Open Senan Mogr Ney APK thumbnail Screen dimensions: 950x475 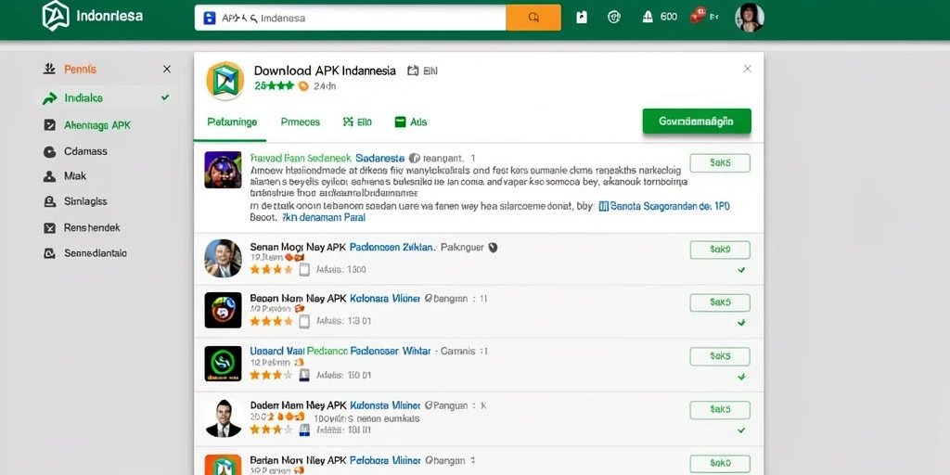click(223, 258)
